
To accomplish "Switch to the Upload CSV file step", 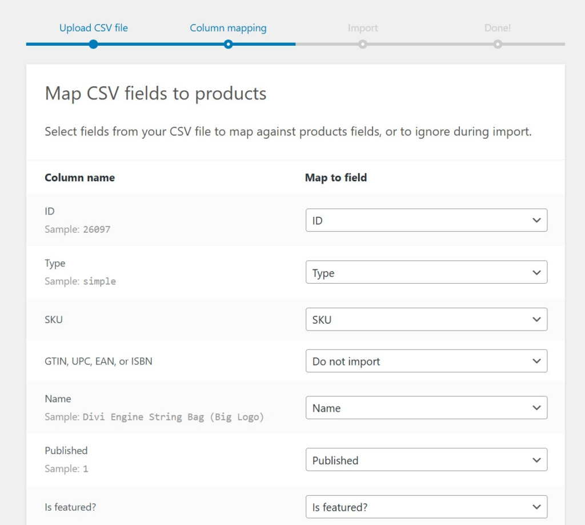I will pos(93,27).
